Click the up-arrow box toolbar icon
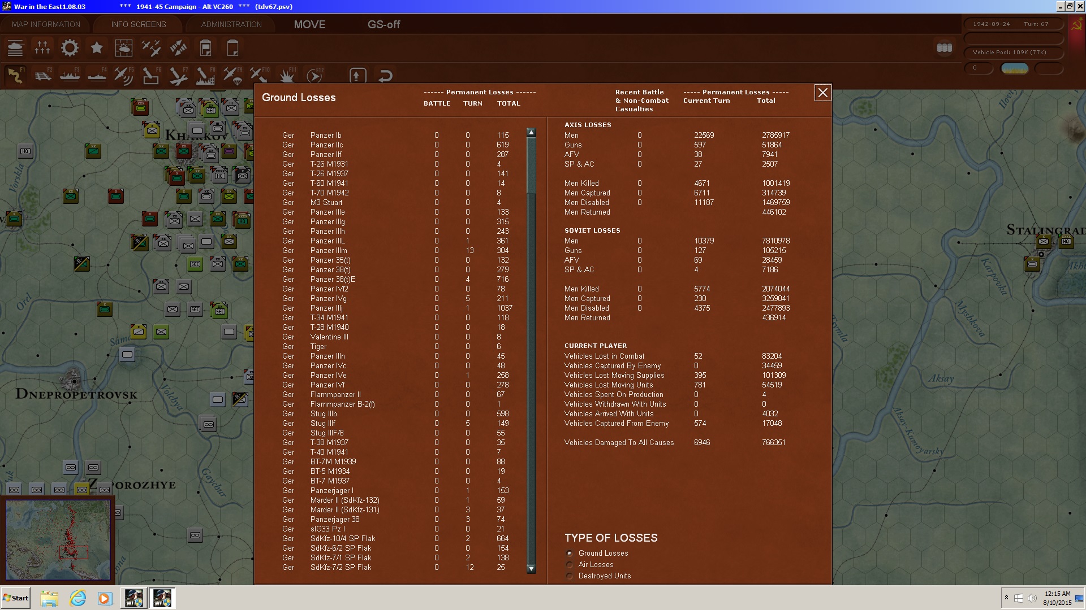The height and width of the screenshot is (610, 1086). pyautogui.click(x=357, y=75)
